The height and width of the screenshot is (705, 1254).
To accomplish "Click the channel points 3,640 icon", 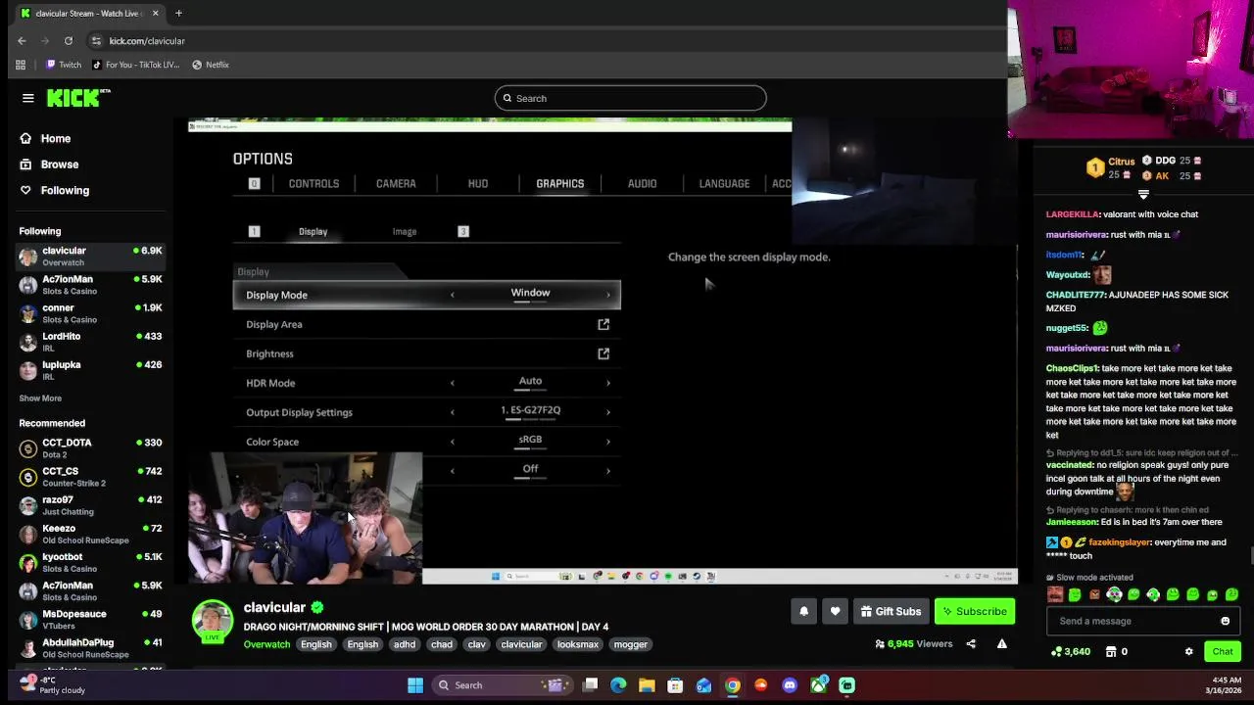I will [1056, 651].
